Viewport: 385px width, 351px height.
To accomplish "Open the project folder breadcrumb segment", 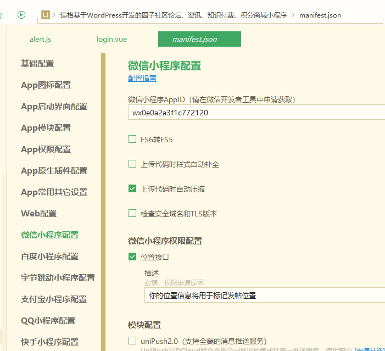I will (174, 15).
